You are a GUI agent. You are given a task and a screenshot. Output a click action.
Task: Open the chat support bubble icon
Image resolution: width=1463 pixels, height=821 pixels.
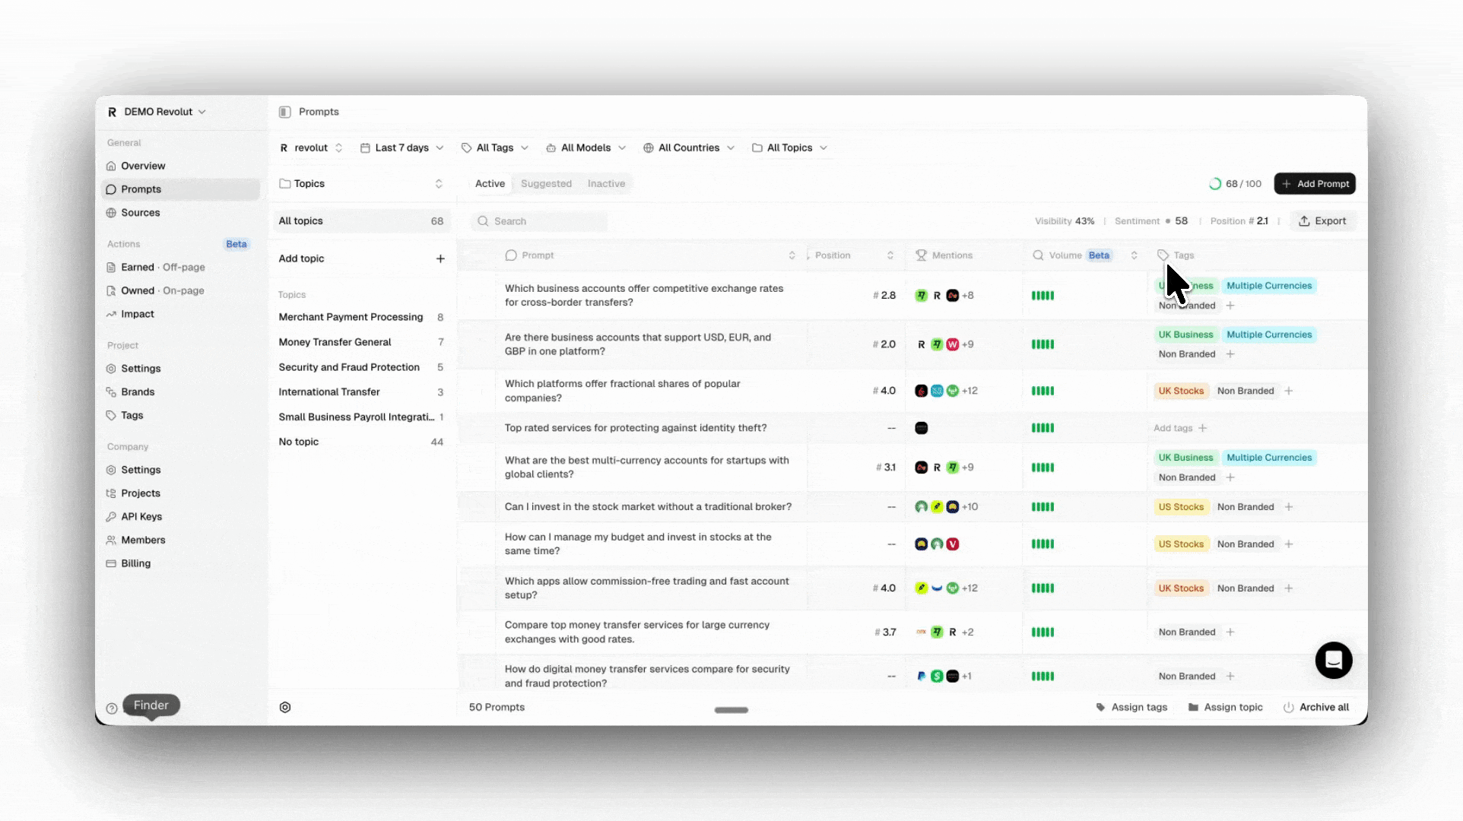coord(1333,660)
